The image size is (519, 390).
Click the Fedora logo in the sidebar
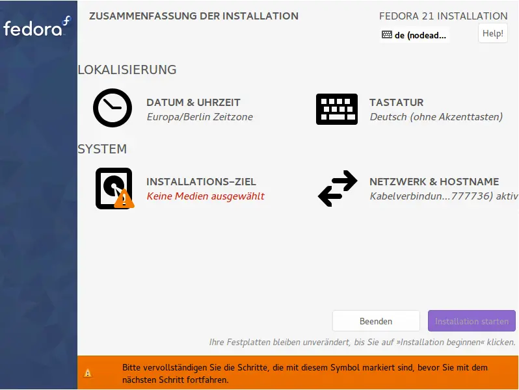pyautogui.click(x=37, y=27)
